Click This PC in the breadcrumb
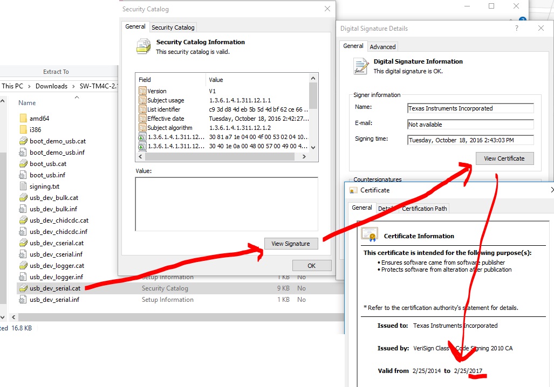The height and width of the screenshot is (387, 554). [x=12, y=86]
